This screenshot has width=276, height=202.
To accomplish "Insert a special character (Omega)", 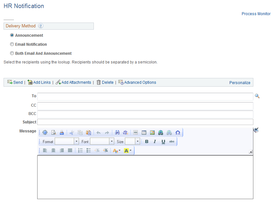I will tap(178, 133).
